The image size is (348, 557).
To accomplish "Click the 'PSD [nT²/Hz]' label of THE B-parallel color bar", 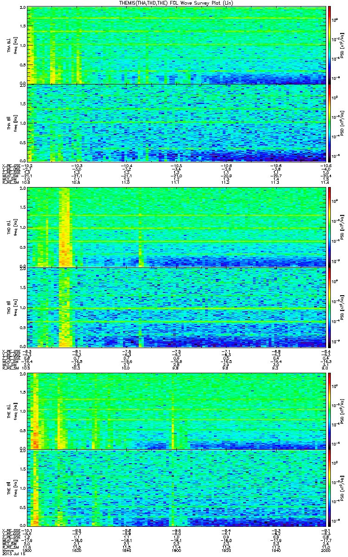I will [342, 487].
